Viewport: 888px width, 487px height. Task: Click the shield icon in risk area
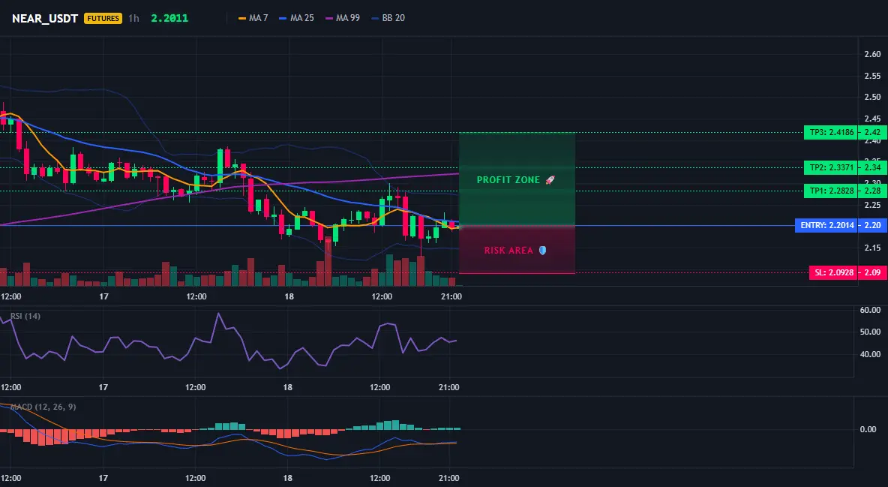[542, 250]
